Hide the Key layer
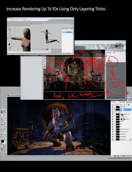Screen dimensions: 132x172 (112, 127)
